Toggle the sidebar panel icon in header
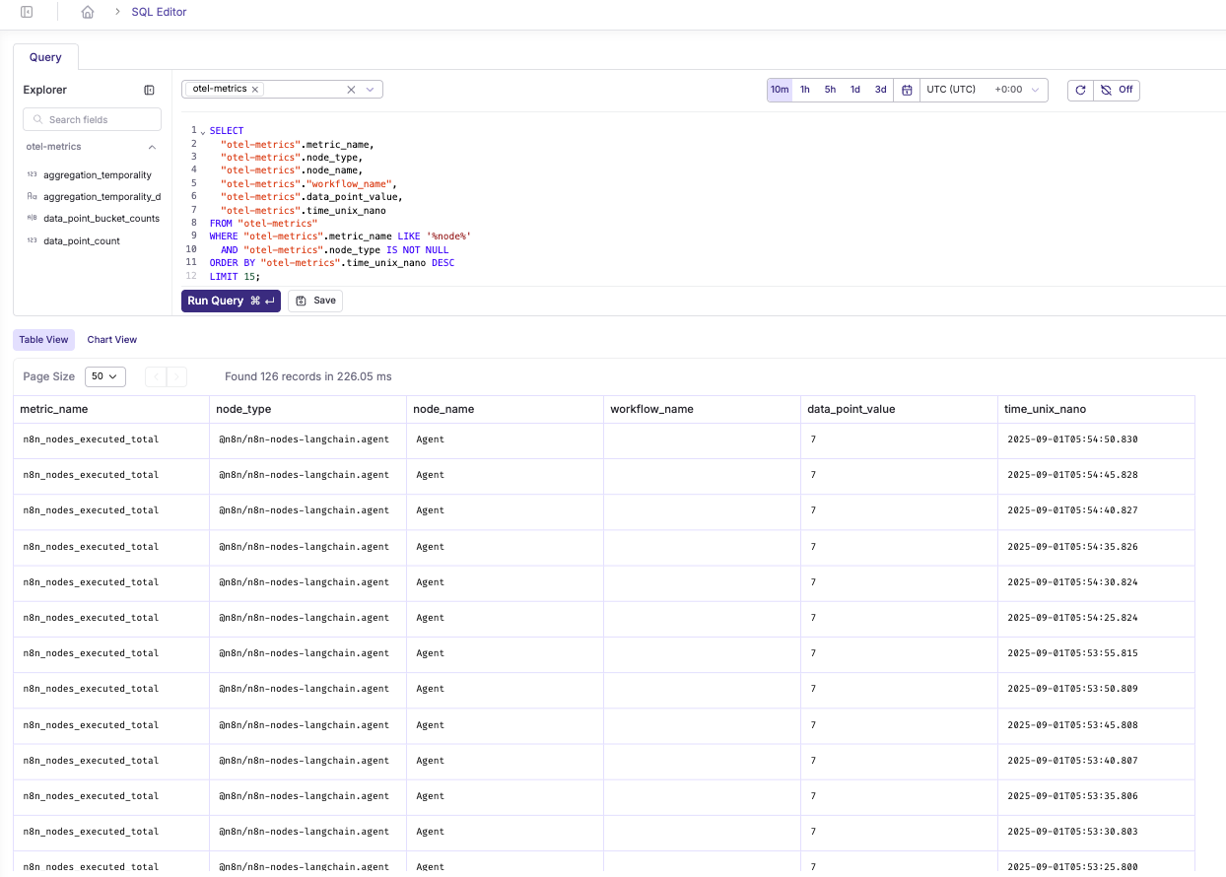The image size is (1226, 877). pyautogui.click(x=27, y=12)
